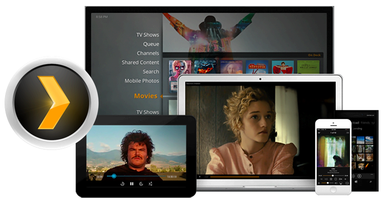The image size is (392, 207).
Task: Open Mobile Photos in the TV menu
Action: pyautogui.click(x=142, y=81)
